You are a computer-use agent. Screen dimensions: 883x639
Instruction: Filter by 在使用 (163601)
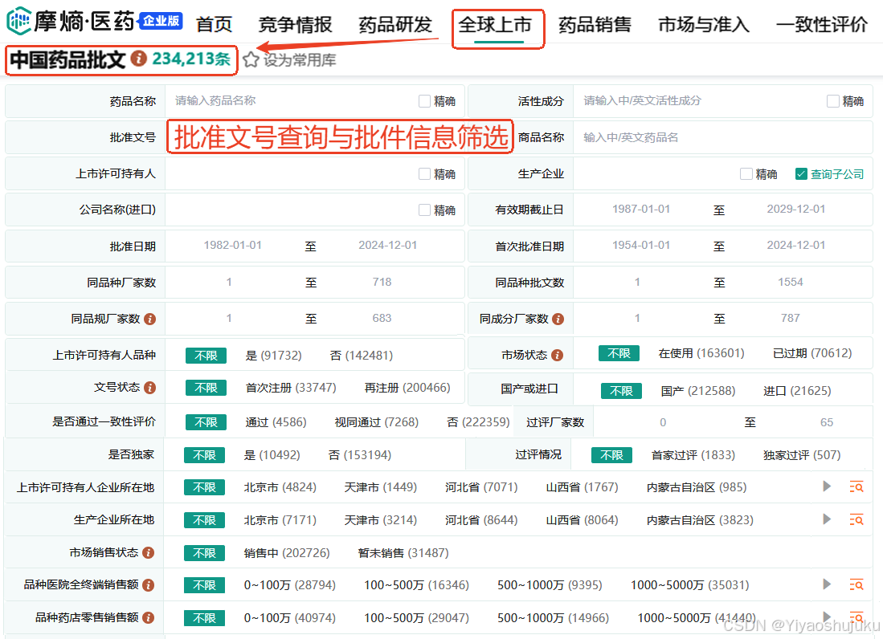701,353
